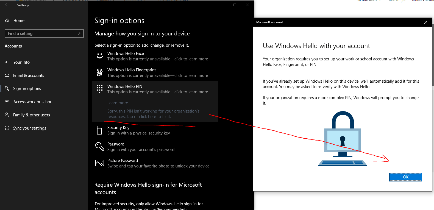Click the 'Manage how you sign in' heading
Viewport: 434px width, 210px height.
(142, 33)
